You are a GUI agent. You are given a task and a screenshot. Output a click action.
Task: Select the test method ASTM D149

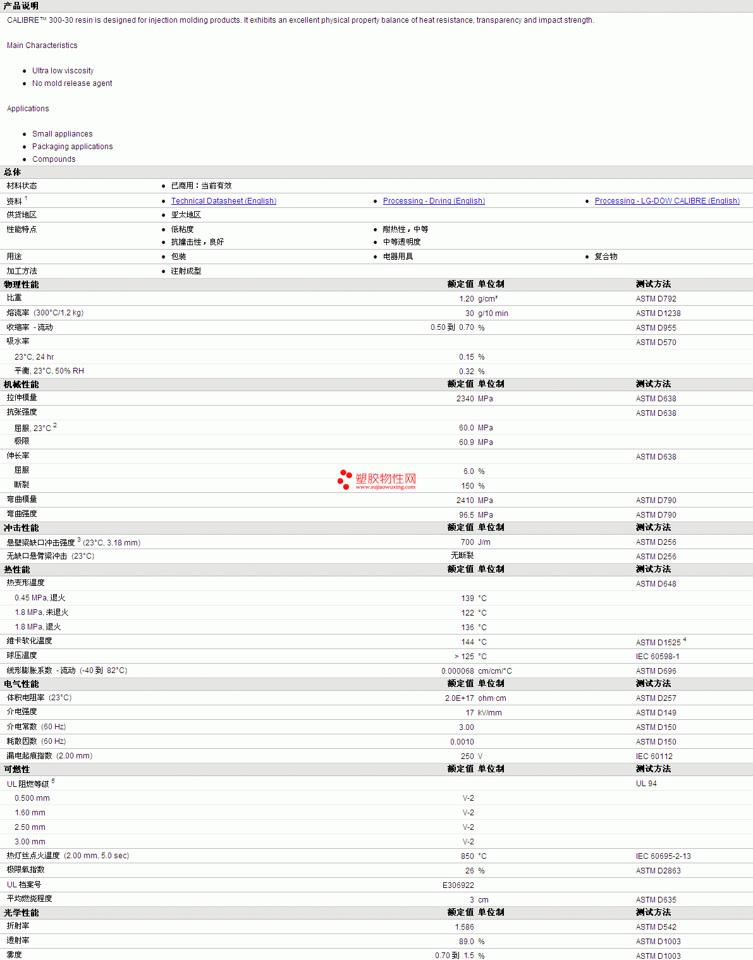[656, 713]
